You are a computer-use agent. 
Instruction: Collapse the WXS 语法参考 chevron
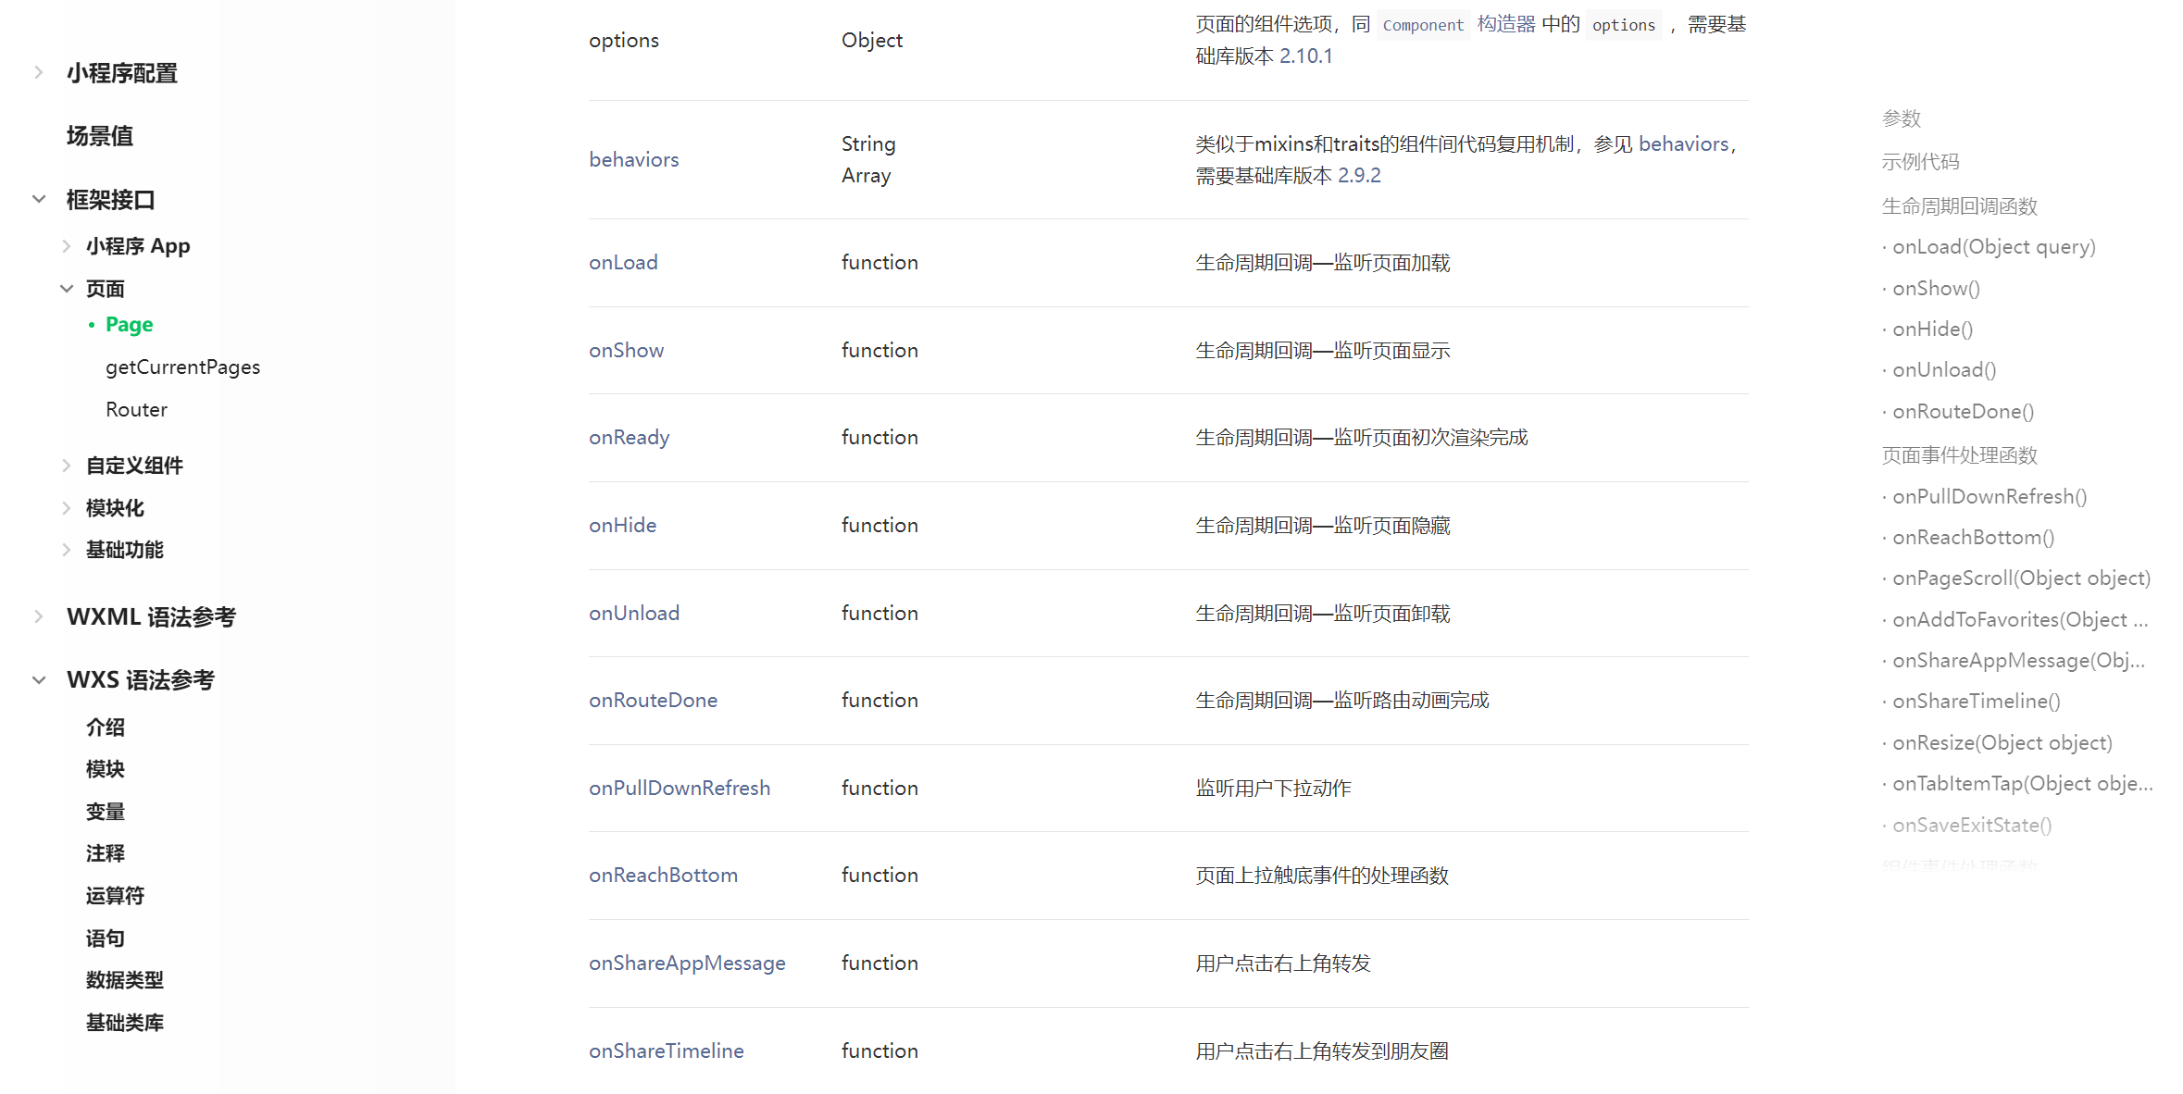(39, 680)
